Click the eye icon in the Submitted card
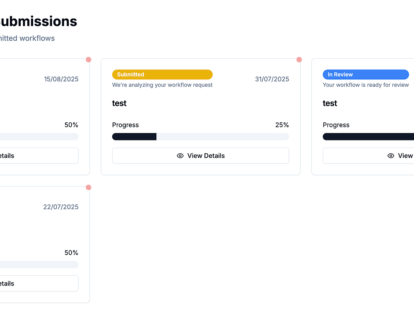This screenshot has height=310, width=414. (180, 156)
